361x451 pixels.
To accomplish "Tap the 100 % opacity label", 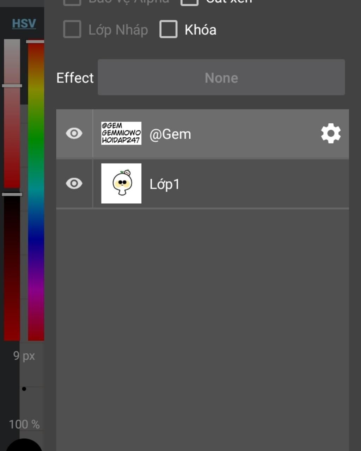I will [24, 424].
